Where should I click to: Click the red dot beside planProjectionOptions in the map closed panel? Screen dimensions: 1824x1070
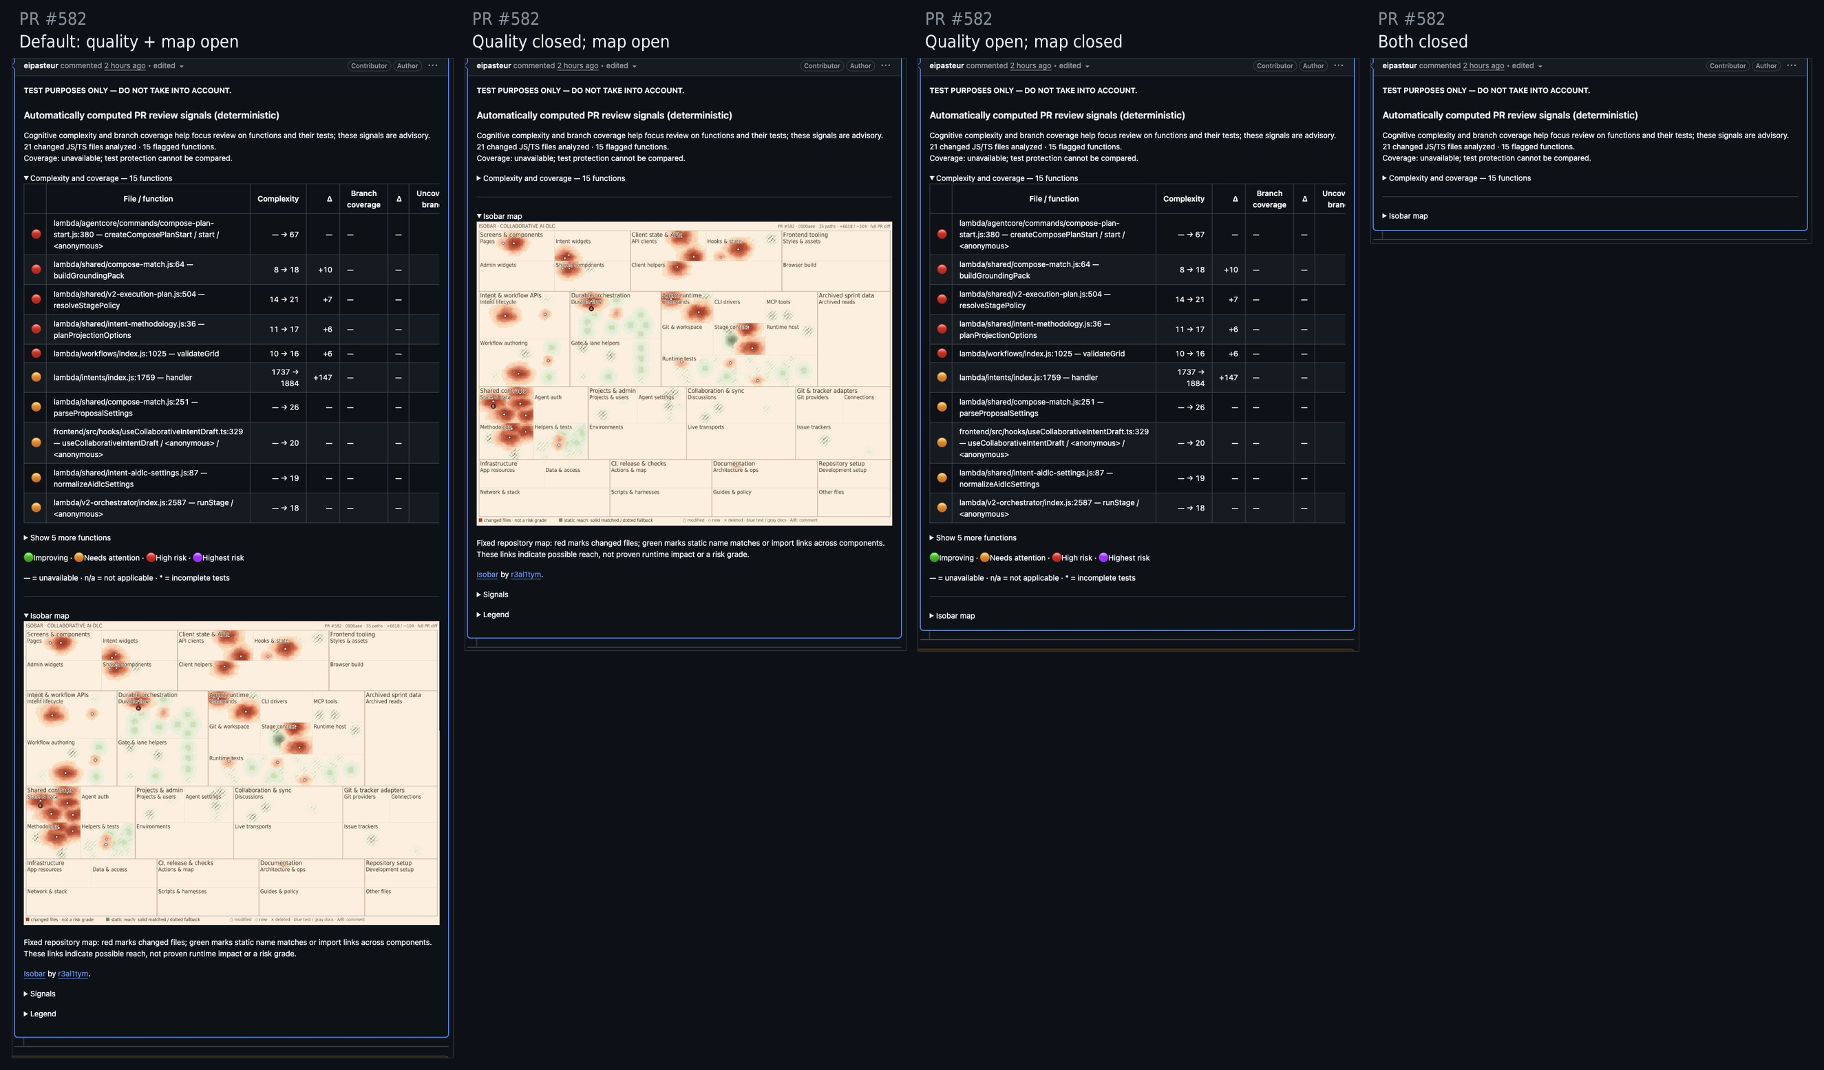pos(942,329)
